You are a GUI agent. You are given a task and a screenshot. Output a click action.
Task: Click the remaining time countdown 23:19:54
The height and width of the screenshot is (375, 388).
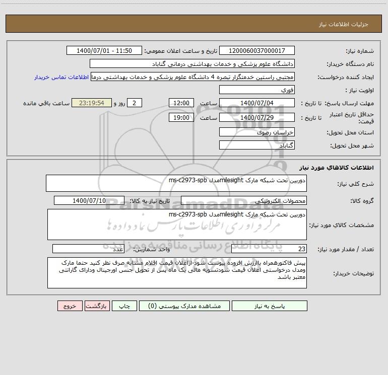(x=92, y=103)
